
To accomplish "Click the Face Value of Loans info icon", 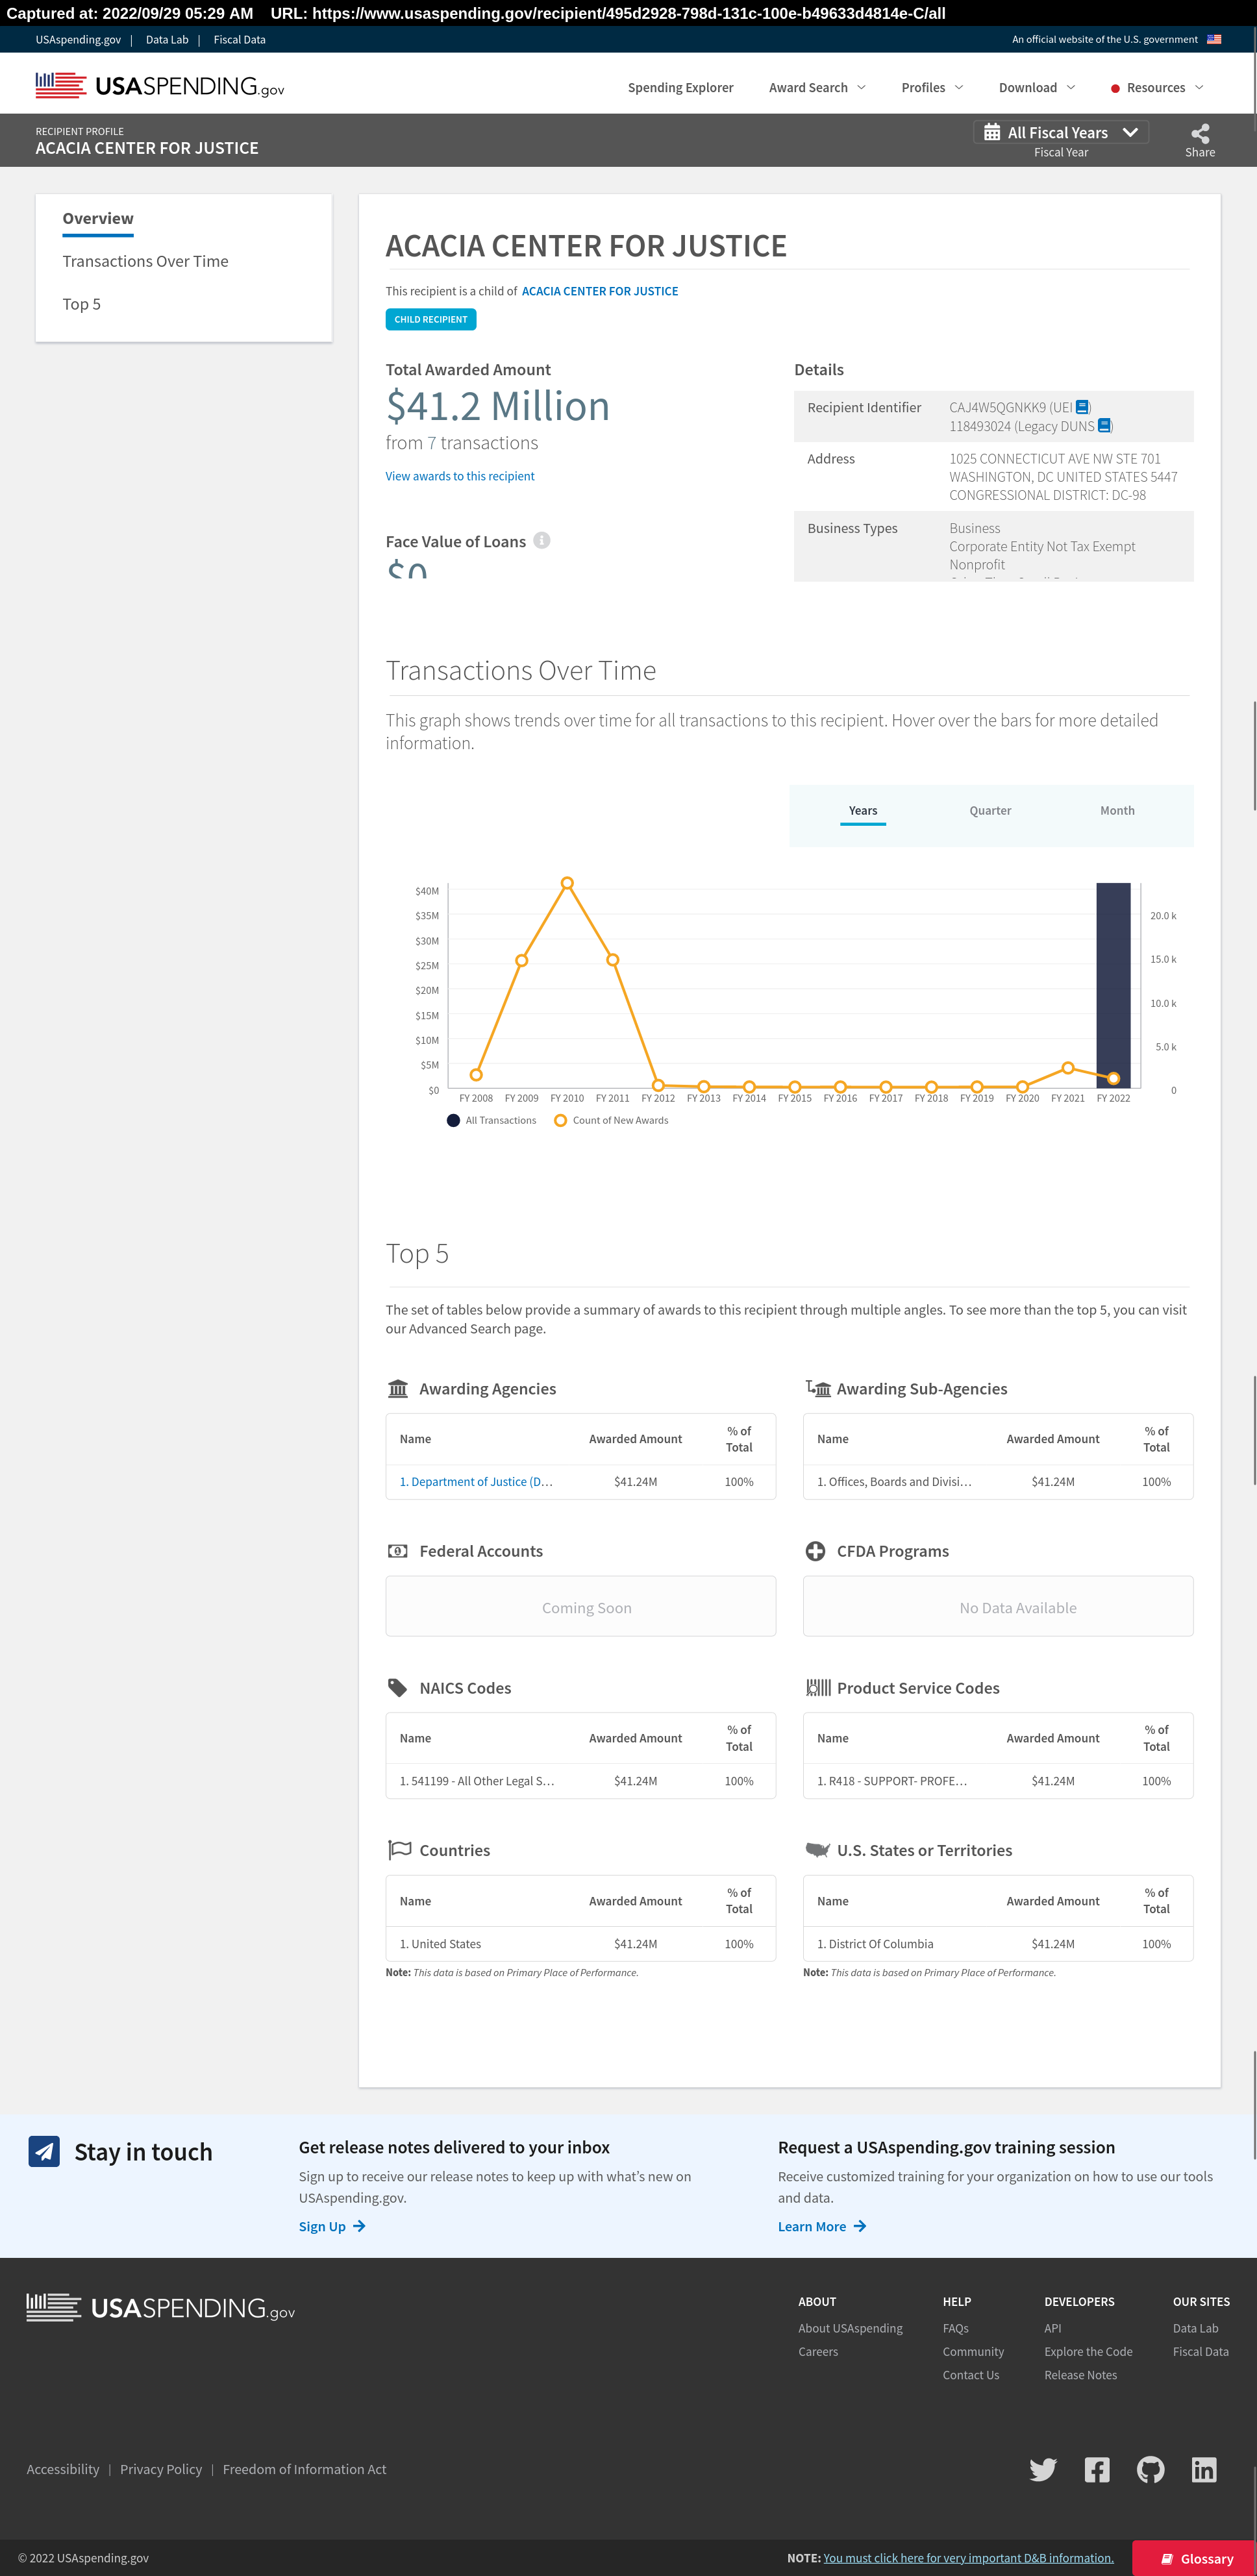I will coord(542,540).
